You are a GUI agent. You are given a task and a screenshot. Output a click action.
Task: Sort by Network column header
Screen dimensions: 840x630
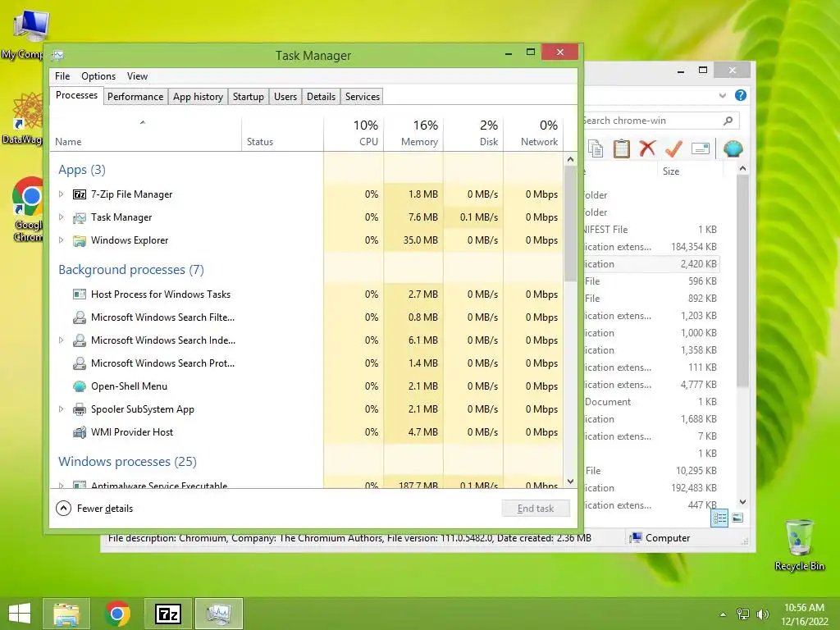pos(533,132)
